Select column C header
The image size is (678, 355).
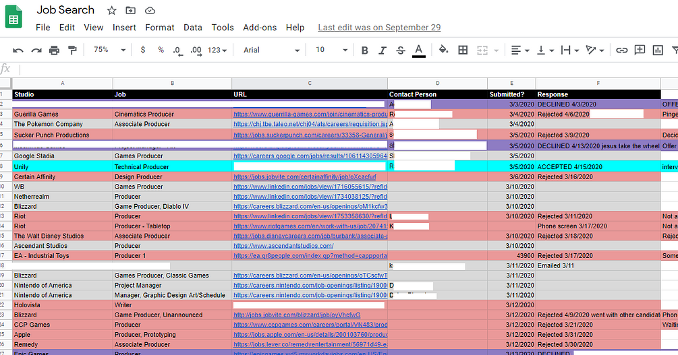tap(310, 84)
